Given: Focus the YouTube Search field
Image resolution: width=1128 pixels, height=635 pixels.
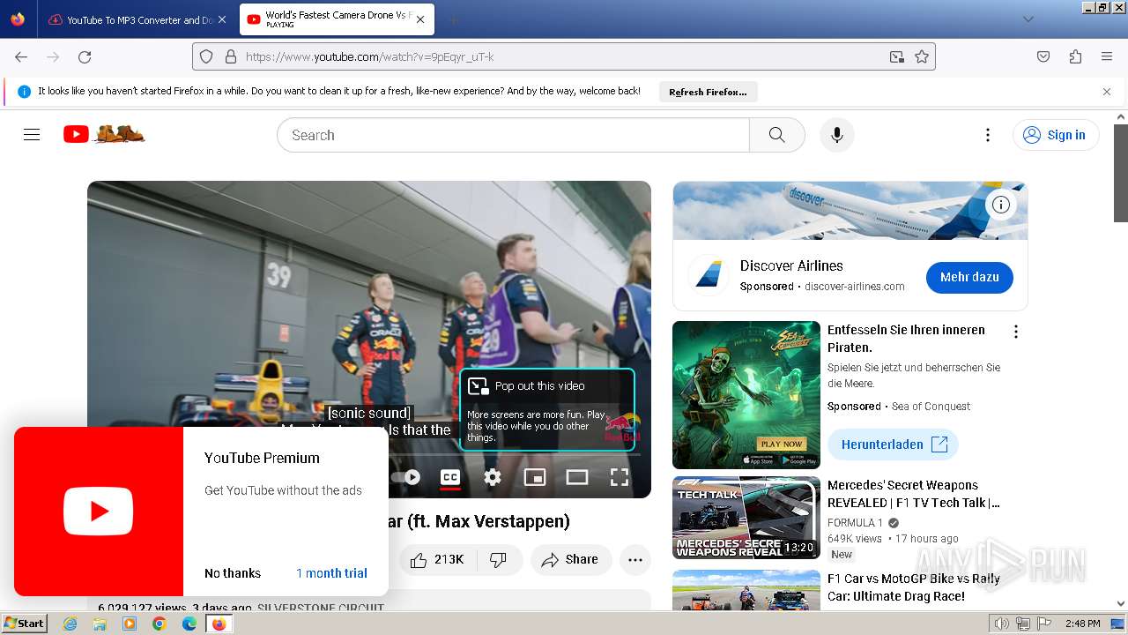Looking at the screenshot, I should (x=513, y=135).
